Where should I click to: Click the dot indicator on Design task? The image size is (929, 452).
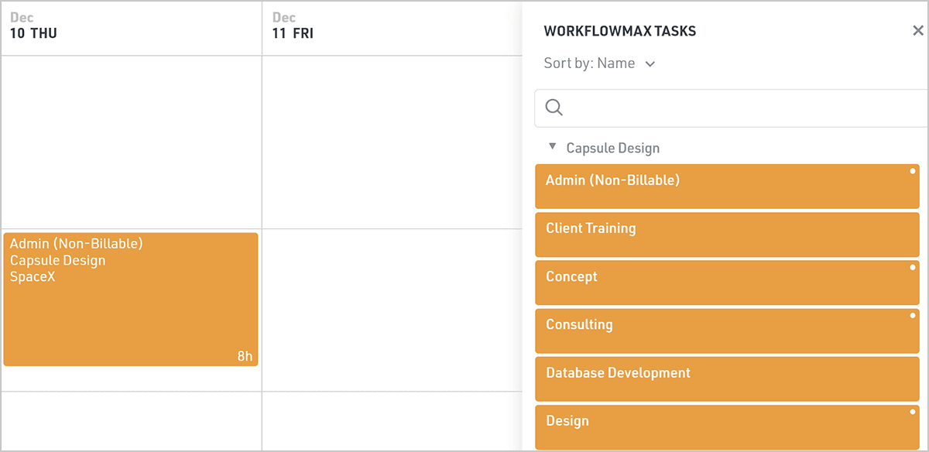(x=913, y=411)
